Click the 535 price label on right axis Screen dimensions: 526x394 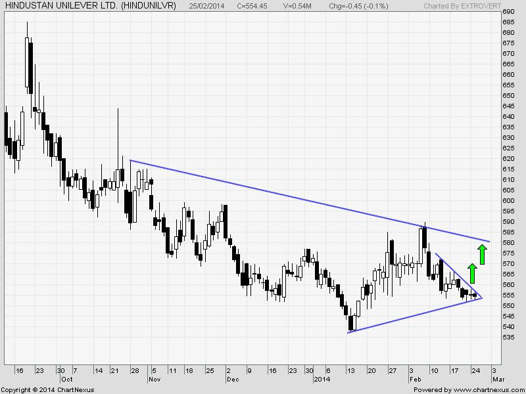(x=508, y=337)
